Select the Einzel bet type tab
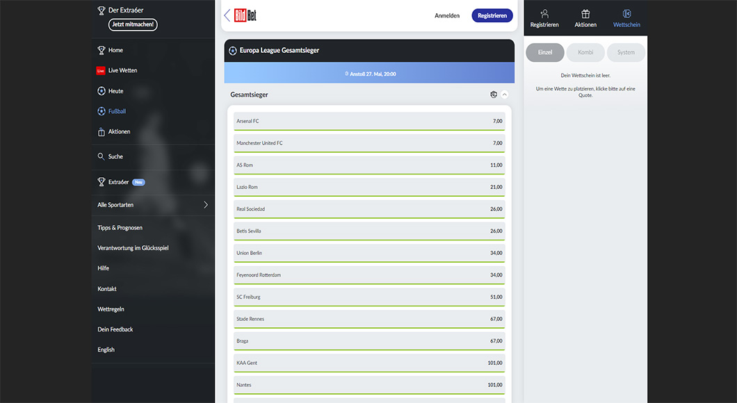The image size is (737, 403). [545, 52]
